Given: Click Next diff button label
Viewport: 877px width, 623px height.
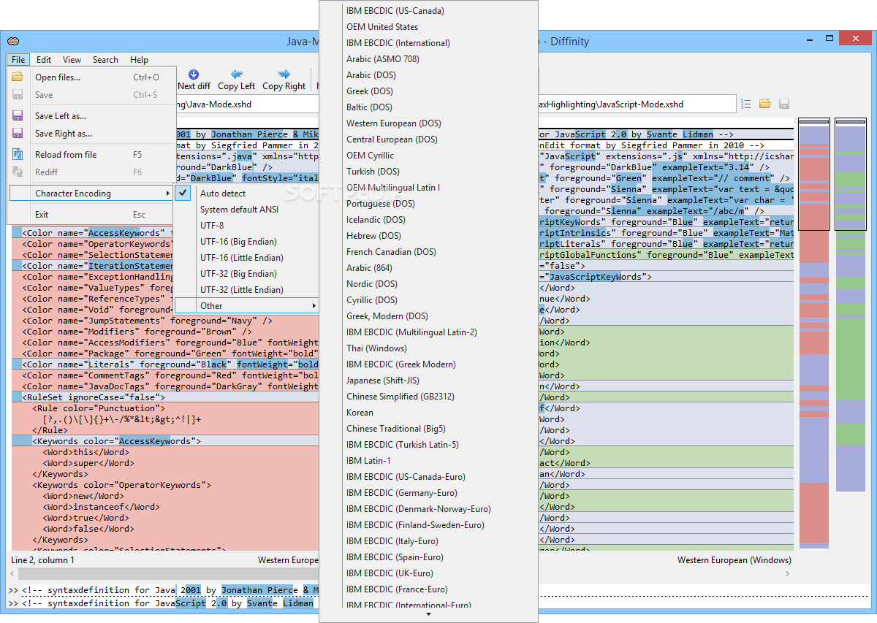Looking at the screenshot, I should 194,86.
